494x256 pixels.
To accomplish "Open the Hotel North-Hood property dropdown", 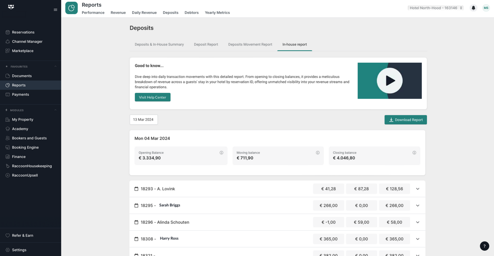I will (435, 8).
